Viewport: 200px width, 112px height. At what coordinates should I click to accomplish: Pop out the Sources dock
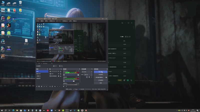[61, 69]
